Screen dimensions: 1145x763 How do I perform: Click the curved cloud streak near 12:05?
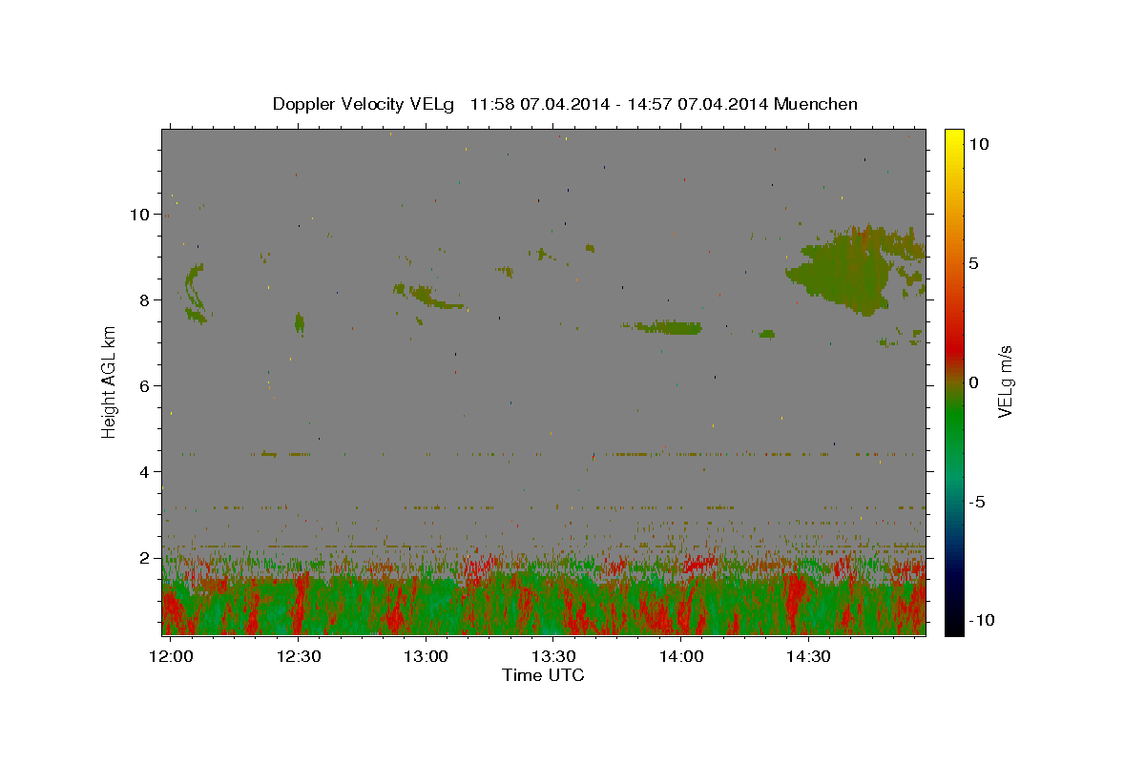[195, 294]
